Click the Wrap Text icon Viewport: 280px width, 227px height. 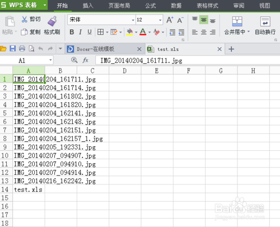tap(265, 21)
